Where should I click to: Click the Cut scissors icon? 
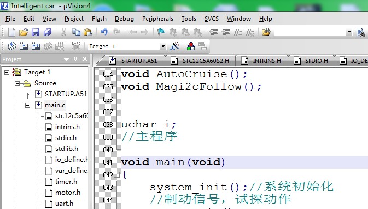coord(63,32)
